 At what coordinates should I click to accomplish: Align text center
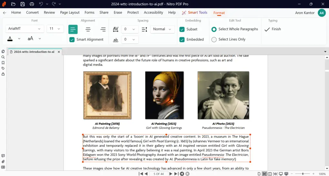coord(88,29)
